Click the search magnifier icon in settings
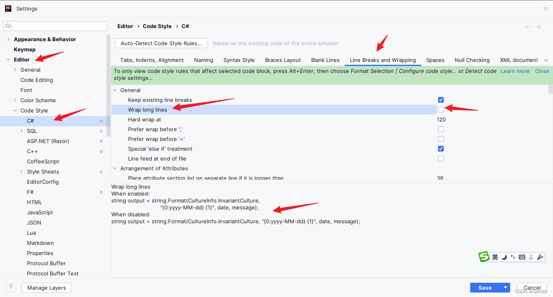This screenshot has width=553, height=297. coord(8,26)
